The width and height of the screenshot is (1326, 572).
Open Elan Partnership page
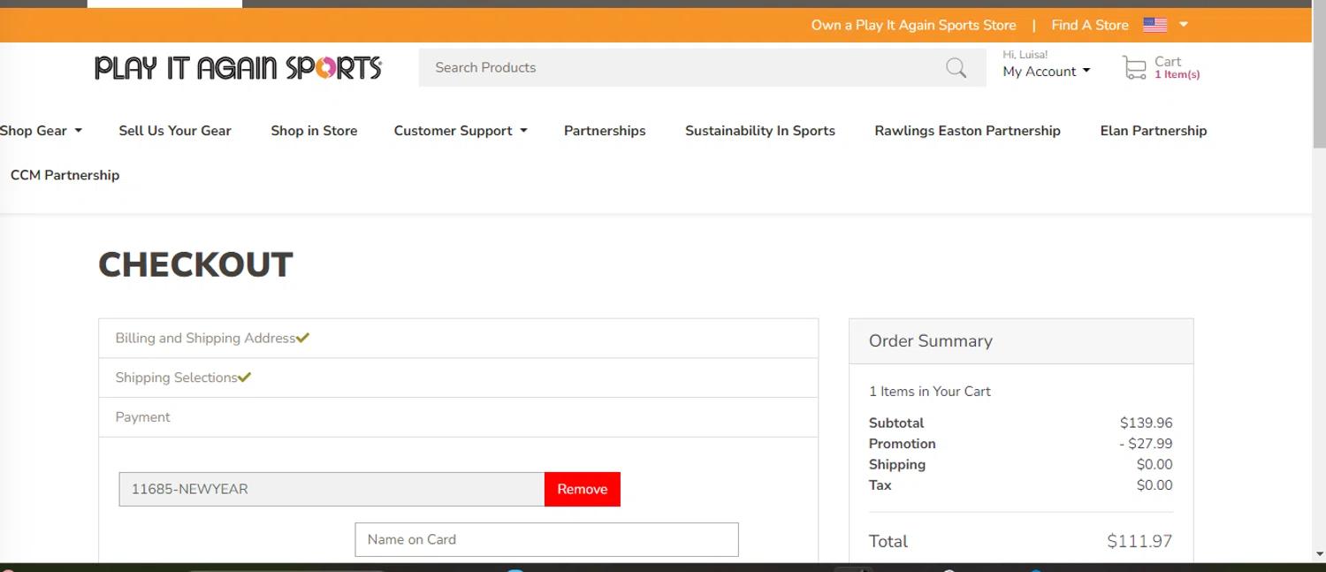1154,131
